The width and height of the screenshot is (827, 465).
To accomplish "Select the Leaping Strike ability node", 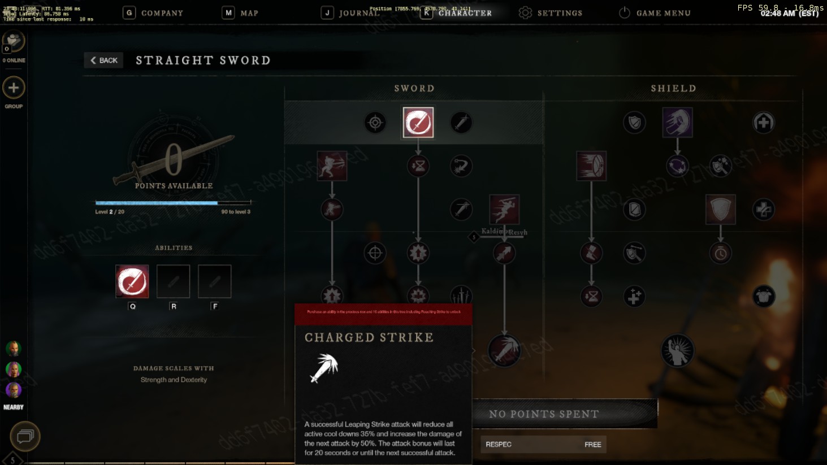I will point(504,210).
